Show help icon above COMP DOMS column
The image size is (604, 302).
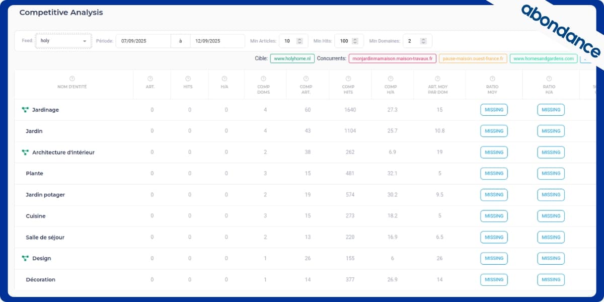pyautogui.click(x=264, y=79)
